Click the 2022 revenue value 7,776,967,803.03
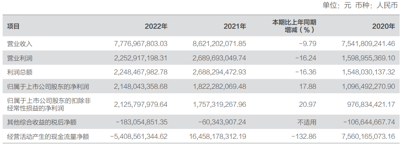This screenshot has width=402, height=146. pos(141,44)
